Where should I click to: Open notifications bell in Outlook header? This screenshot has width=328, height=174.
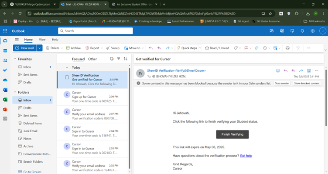(x=302, y=31)
